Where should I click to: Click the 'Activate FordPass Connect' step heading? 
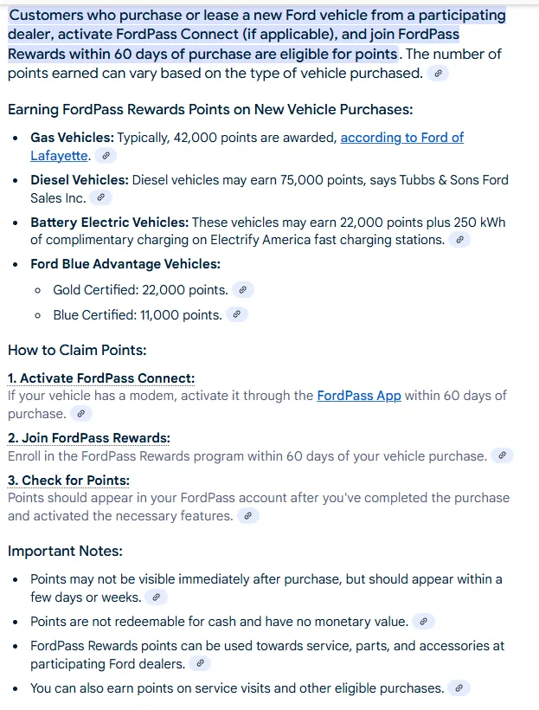[101, 378]
